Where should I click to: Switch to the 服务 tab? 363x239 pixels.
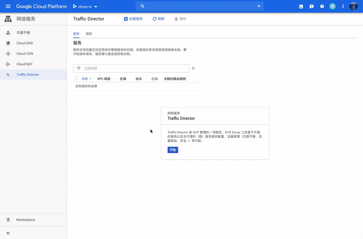(76, 34)
